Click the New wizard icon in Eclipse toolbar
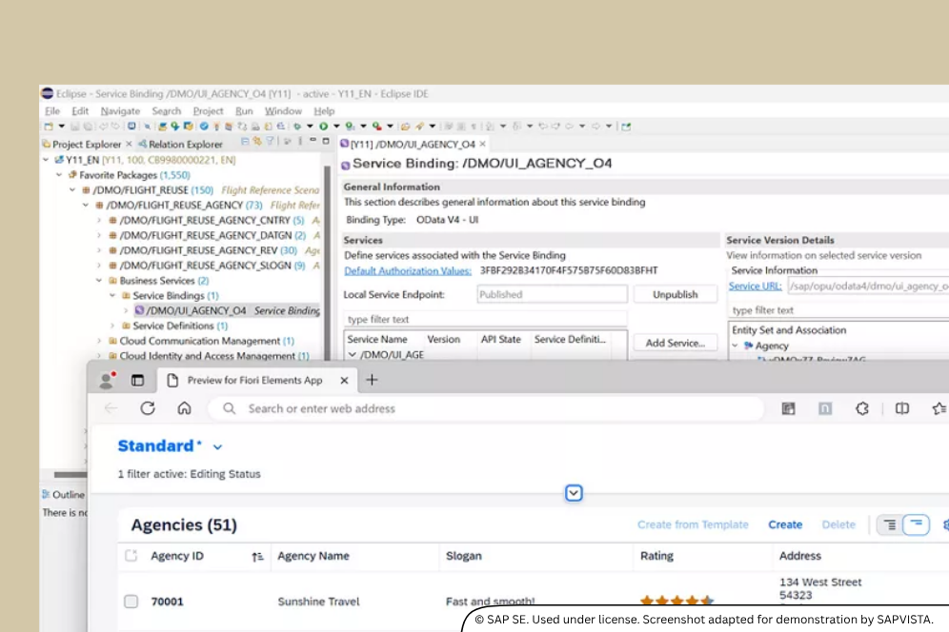Image resolution: width=949 pixels, height=632 pixels. [x=49, y=127]
